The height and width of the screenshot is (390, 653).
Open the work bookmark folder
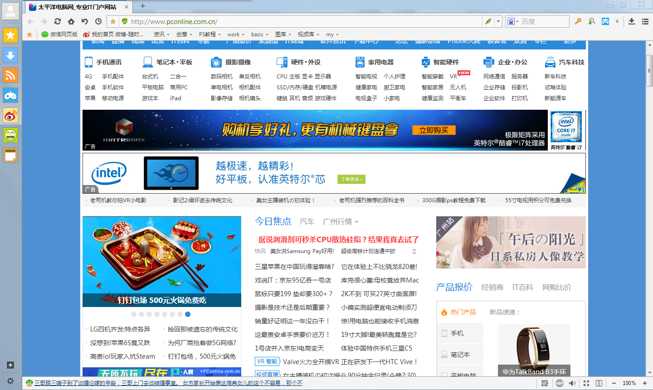click(236, 34)
